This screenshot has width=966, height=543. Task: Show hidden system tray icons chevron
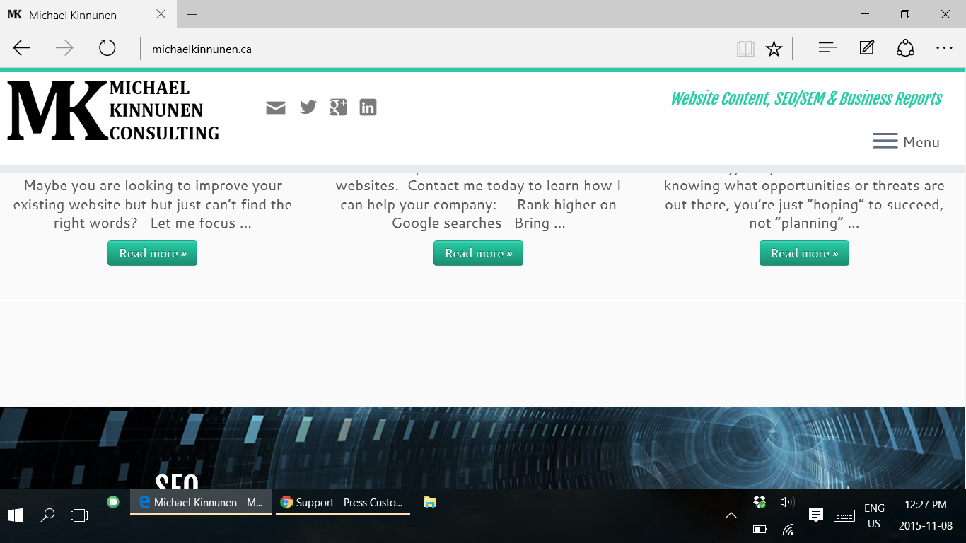click(x=731, y=515)
